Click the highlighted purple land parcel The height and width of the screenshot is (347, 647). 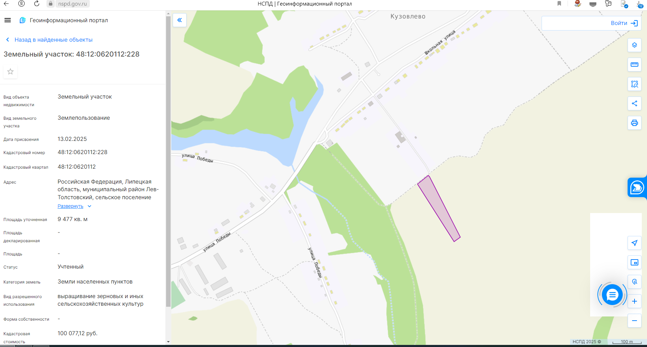click(x=438, y=208)
